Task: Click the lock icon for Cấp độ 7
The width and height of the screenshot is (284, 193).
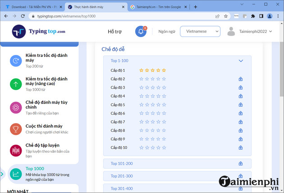Action: pos(241,122)
